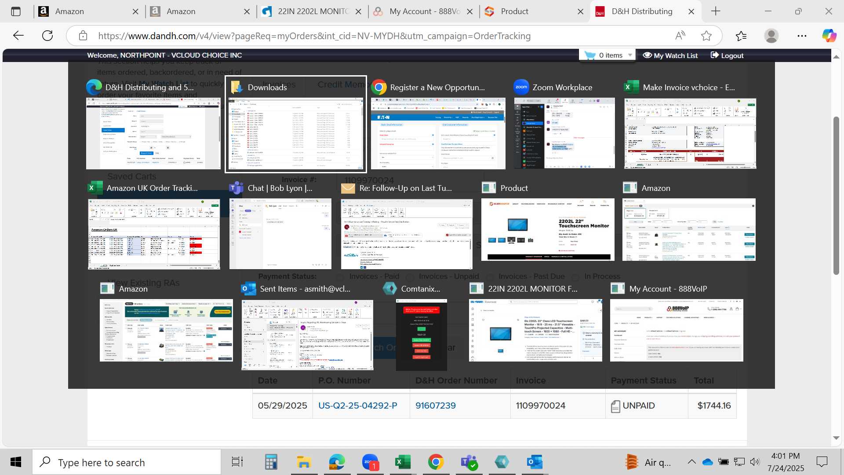Screen dimensions: 844x475
Task: Open Excel from the taskbar
Action: (403, 462)
